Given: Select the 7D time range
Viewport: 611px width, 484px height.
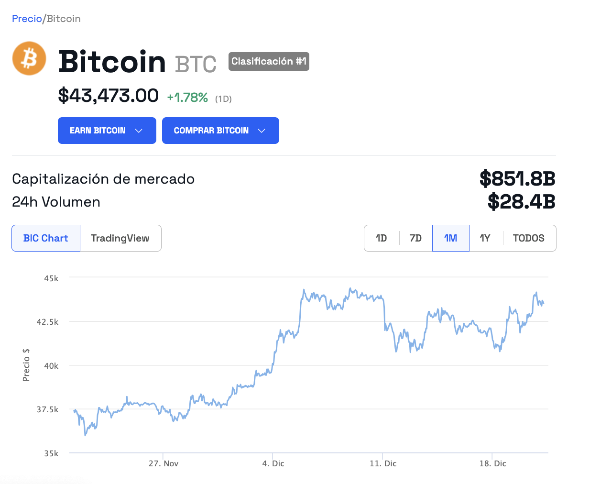Looking at the screenshot, I should pyautogui.click(x=415, y=238).
